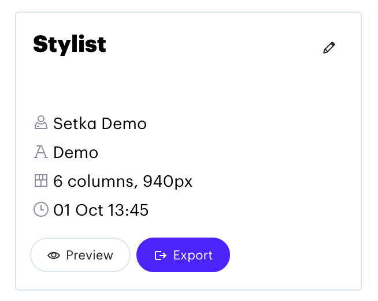
Task: Click the pencil edit icon beside Stylist
Action: point(329,48)
